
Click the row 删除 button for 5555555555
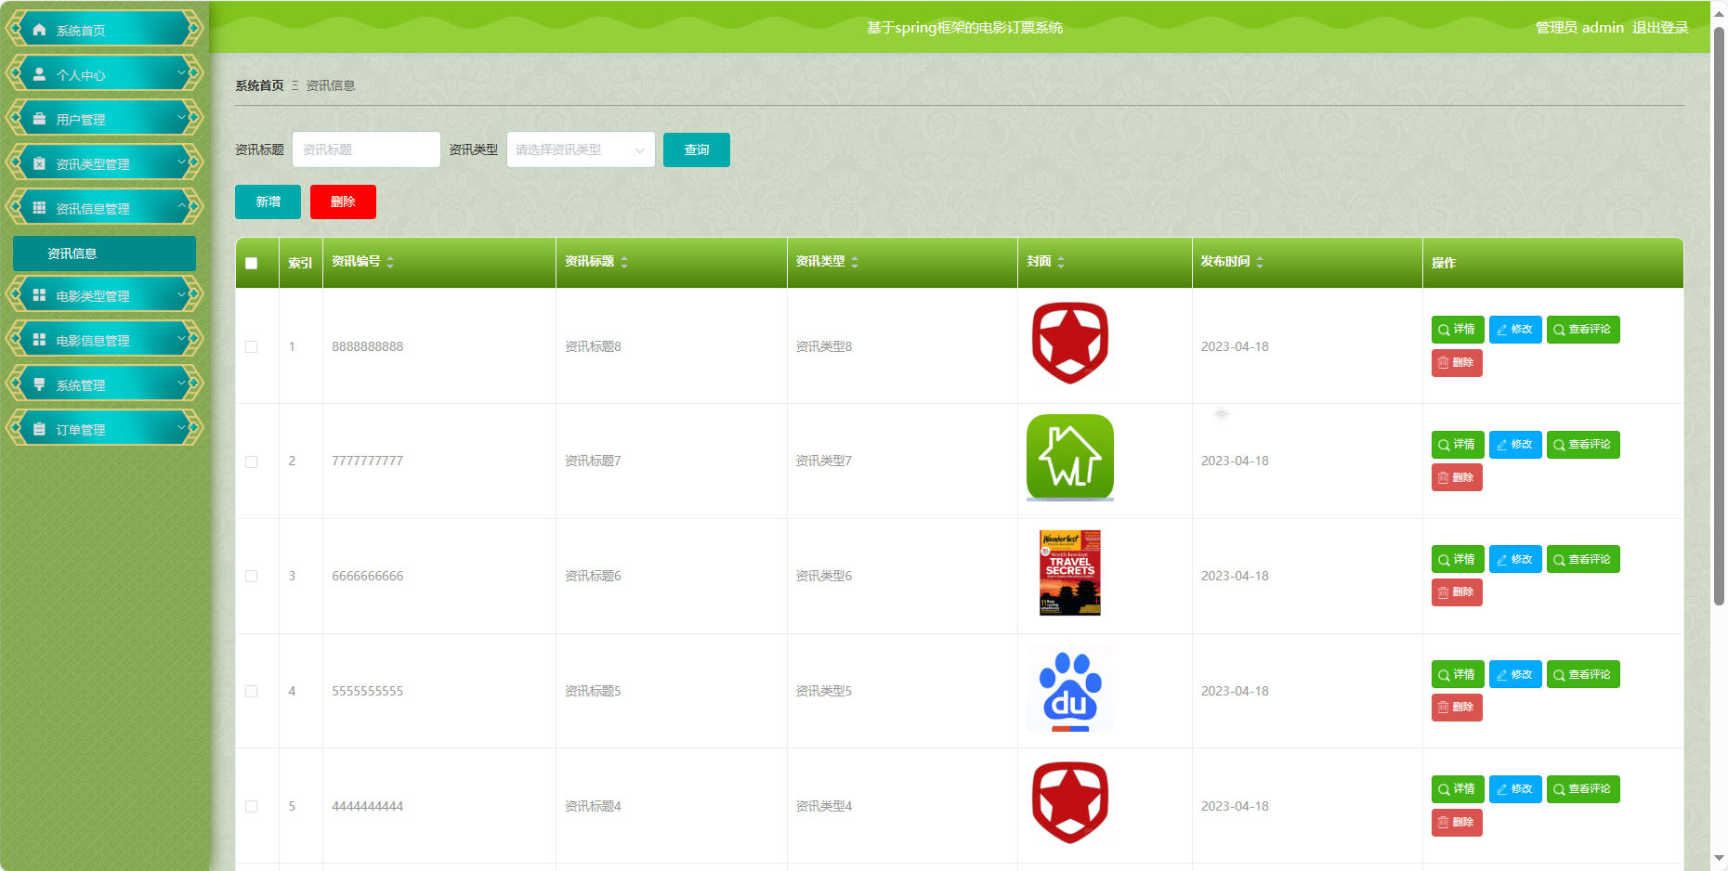(1457, 708)
